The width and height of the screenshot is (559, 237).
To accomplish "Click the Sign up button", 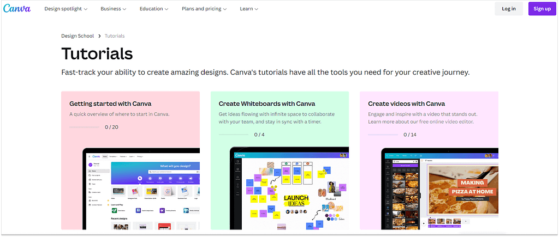I will tap(542, 9).
